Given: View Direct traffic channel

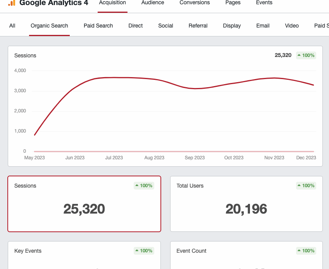Looking at the screenshot, I should (136, 26).
